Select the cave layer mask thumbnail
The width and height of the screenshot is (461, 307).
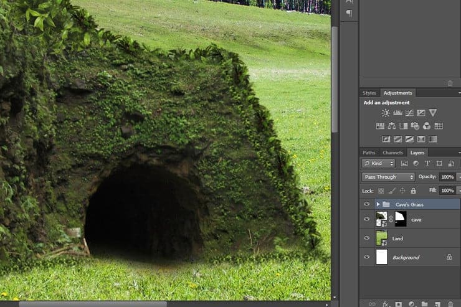[401, 219]
